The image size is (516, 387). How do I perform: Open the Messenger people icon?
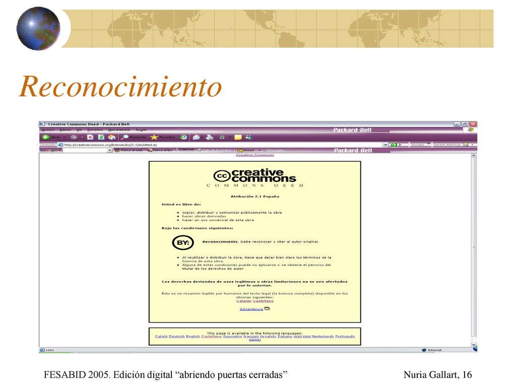click(249, 137)
